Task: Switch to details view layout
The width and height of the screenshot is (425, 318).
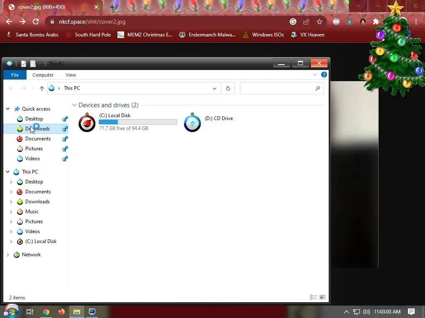Action: point(313,297)
